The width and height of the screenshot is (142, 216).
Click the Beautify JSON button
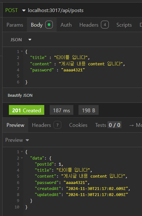[20, 95]
